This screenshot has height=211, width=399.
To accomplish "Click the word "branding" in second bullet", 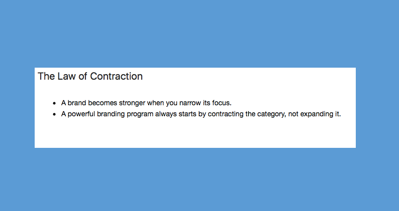I will coord(111,114).
